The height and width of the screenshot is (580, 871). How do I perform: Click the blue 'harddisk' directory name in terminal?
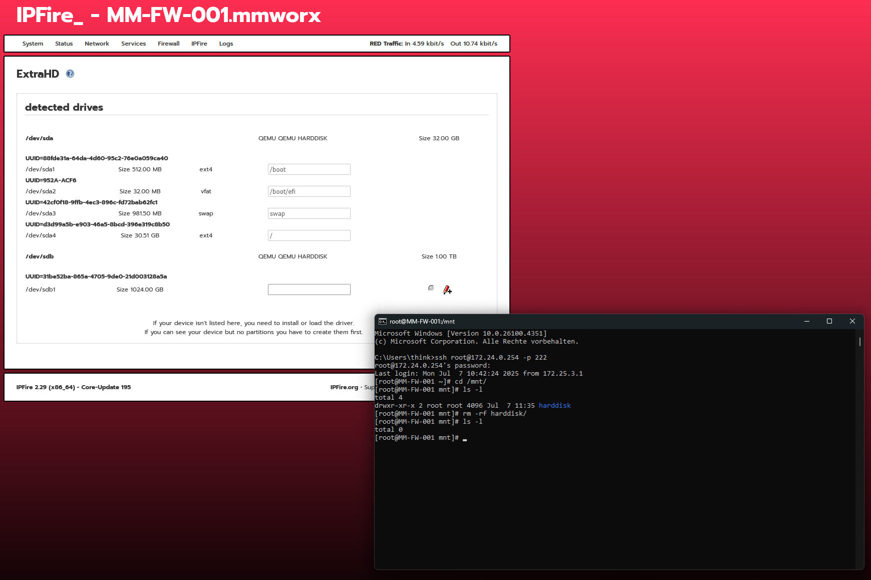tap(554, 406)
